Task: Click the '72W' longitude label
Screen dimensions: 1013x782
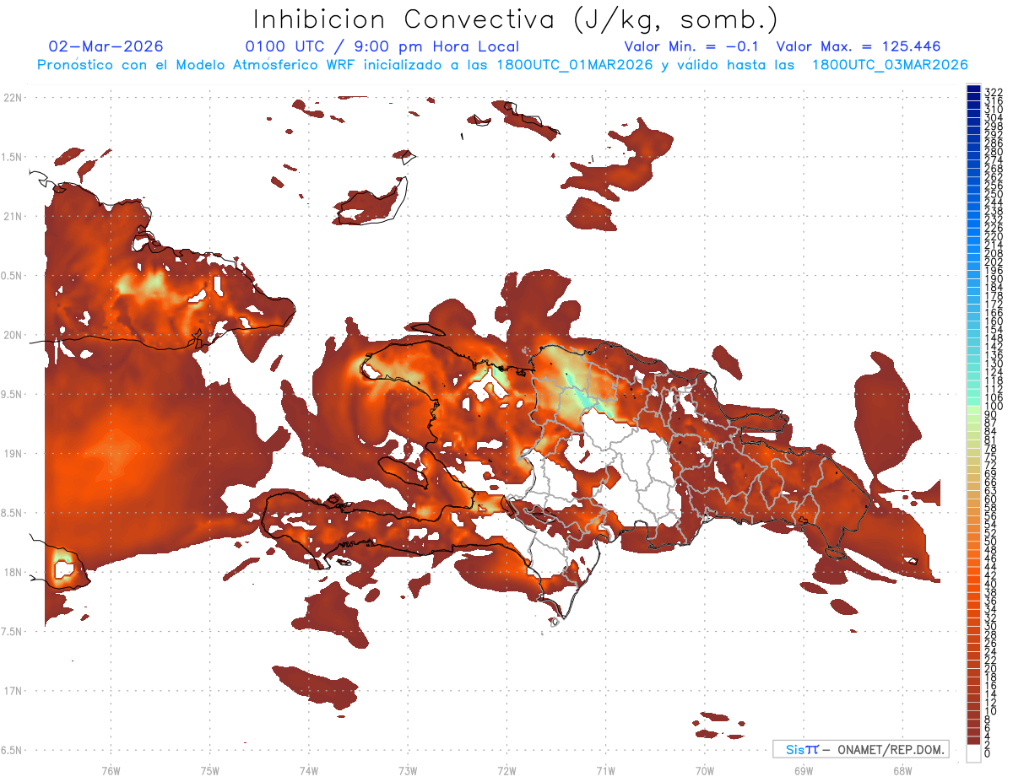Action: click(x=506, y=770)
